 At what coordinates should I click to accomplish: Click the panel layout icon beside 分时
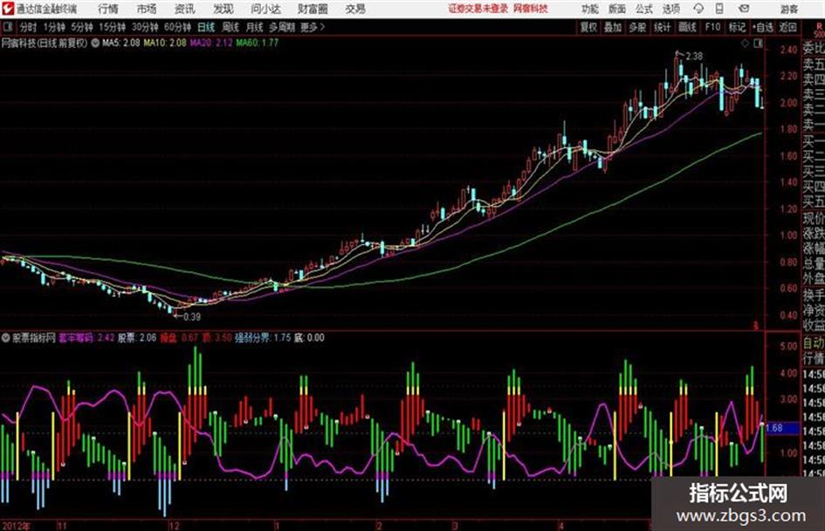(7, 27)
